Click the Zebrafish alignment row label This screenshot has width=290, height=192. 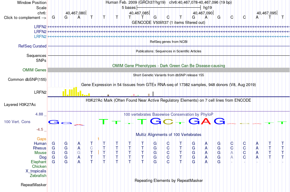[38, 175]
